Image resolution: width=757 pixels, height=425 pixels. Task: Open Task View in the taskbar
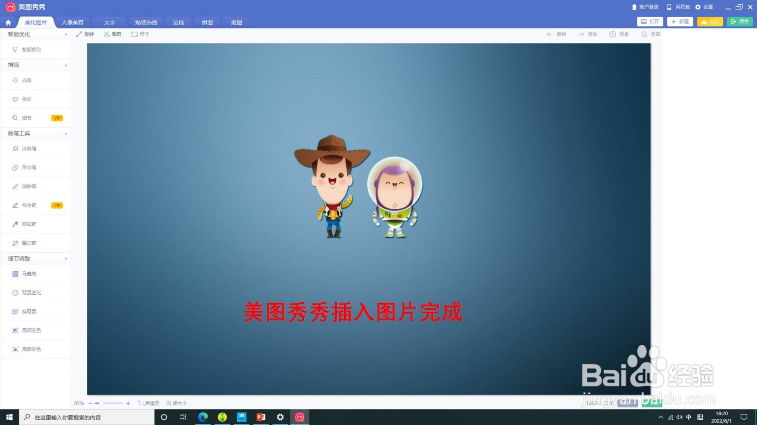(x=183, y=417)
